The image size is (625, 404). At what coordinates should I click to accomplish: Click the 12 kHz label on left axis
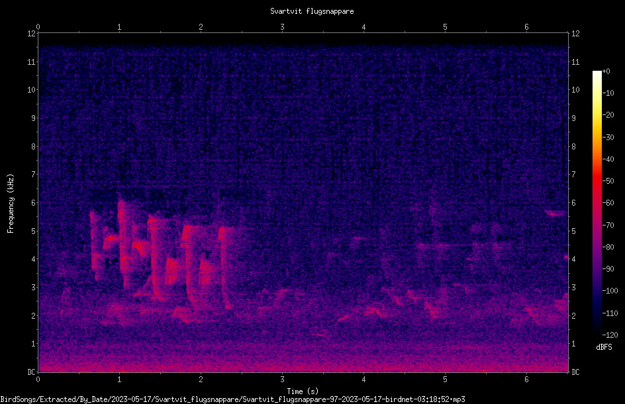coord(32,34)
